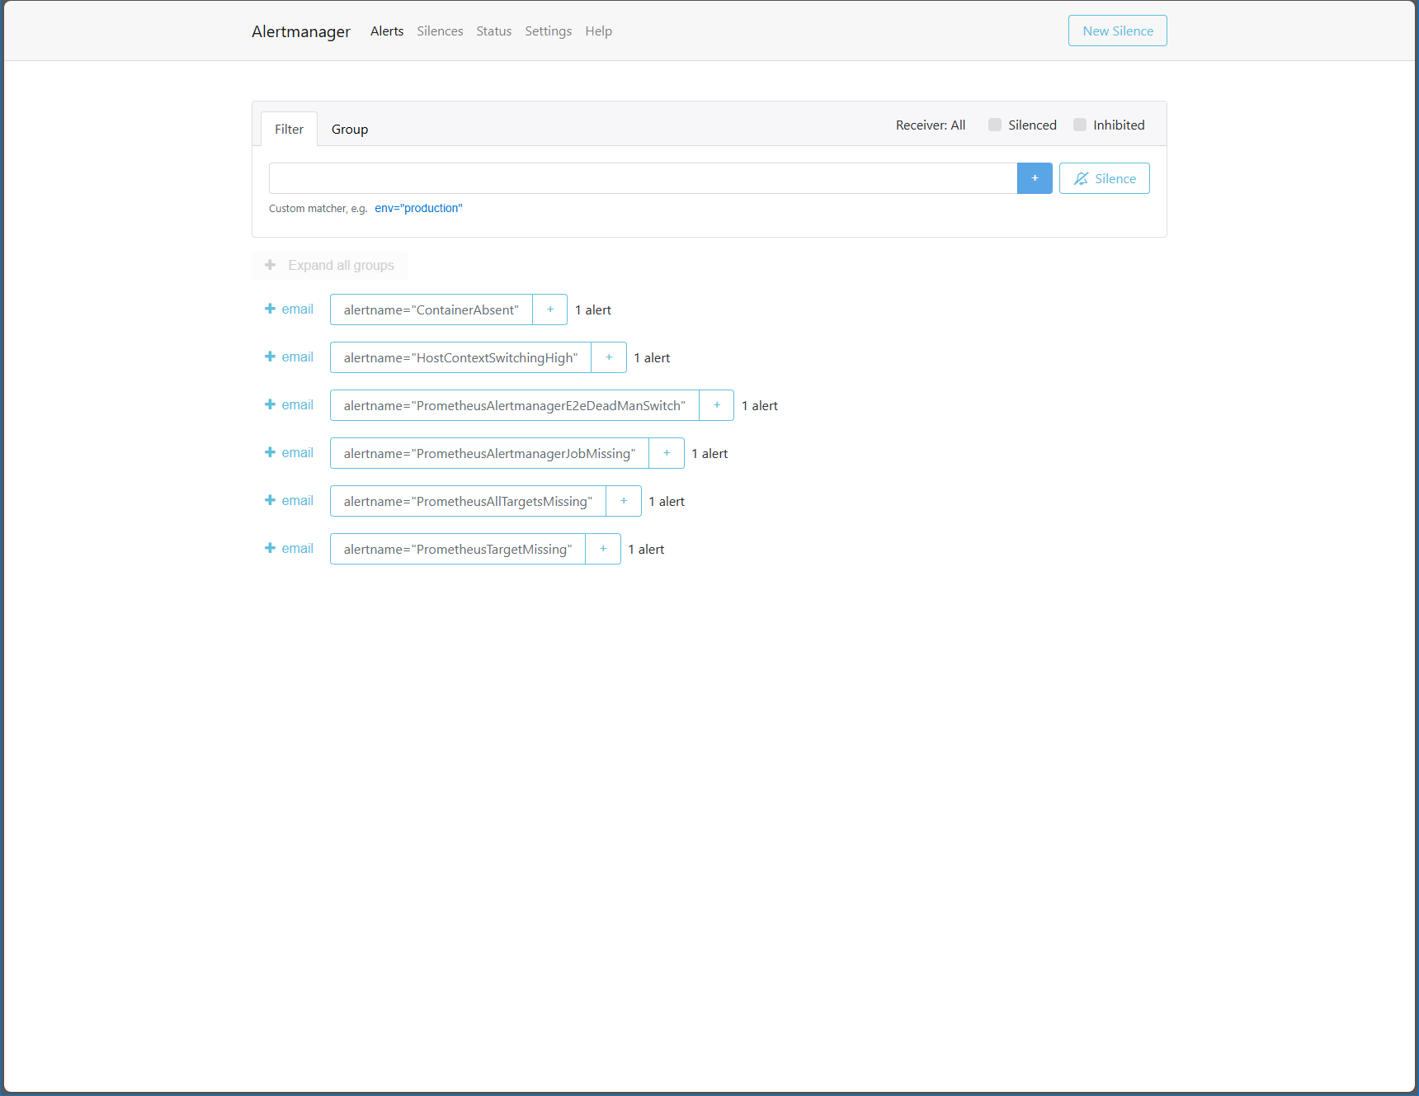Open the Settings page

coord(548,31)
